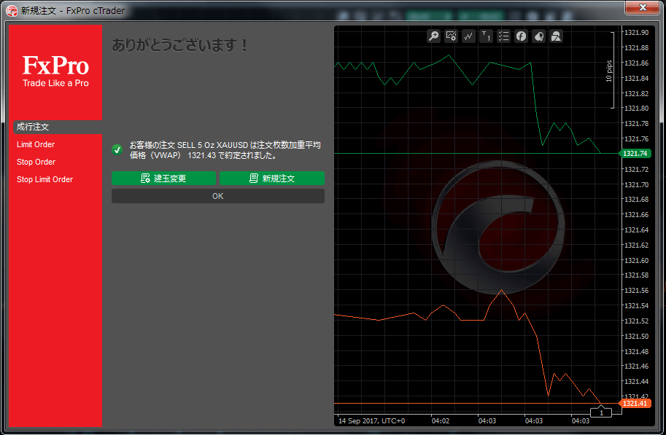666x435 pixels.
Task: Click the position marker labeled 1
Action: (601, 412)
